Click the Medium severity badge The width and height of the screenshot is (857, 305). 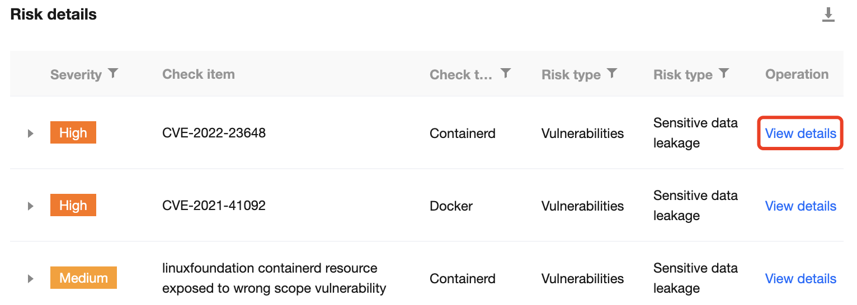[83, 278]
